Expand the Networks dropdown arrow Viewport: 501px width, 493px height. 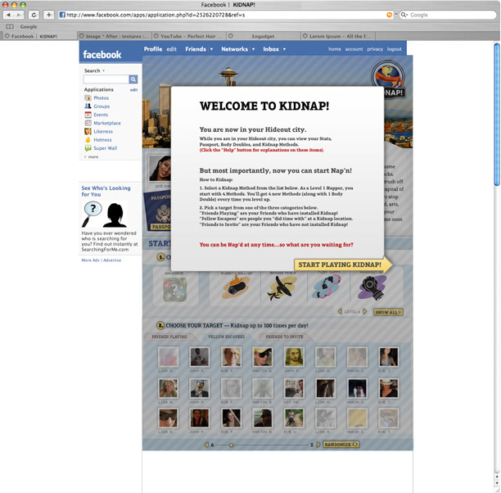(254, 49)
